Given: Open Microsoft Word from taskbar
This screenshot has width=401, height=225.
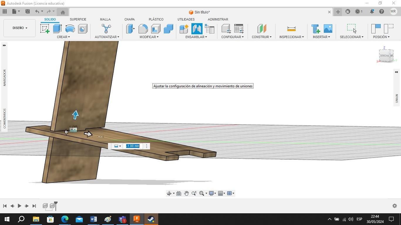Looking at the screenshot, I should [x=94, y=219].
